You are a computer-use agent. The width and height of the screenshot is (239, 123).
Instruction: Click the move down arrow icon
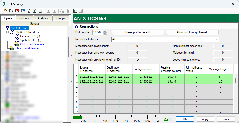(x=54, y=11)
